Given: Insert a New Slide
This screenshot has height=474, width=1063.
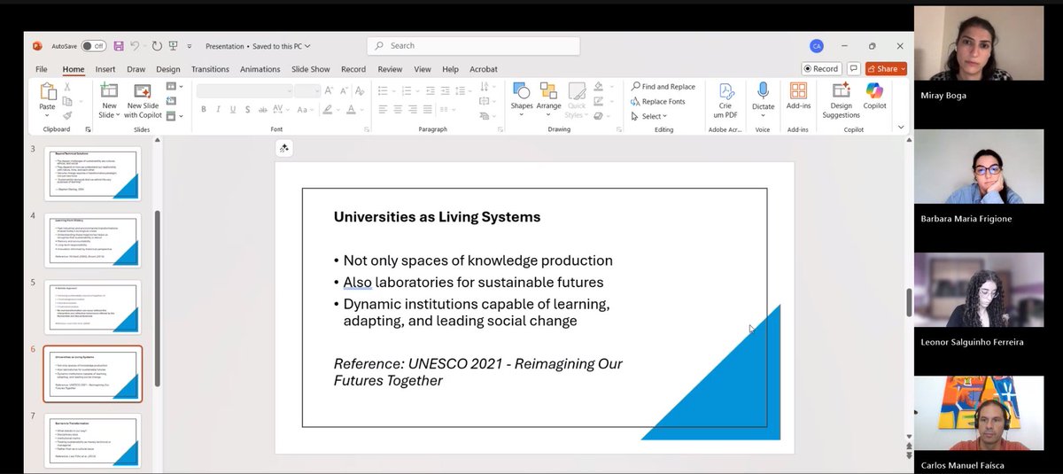Looking at the screenshot, I should [x=109, y=90].
